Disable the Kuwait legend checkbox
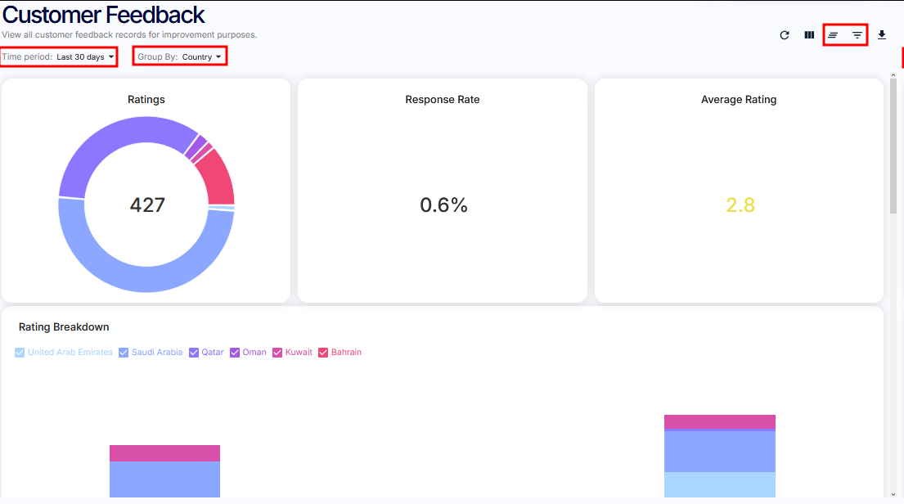 pyautogui.click(x=277, y=353)
